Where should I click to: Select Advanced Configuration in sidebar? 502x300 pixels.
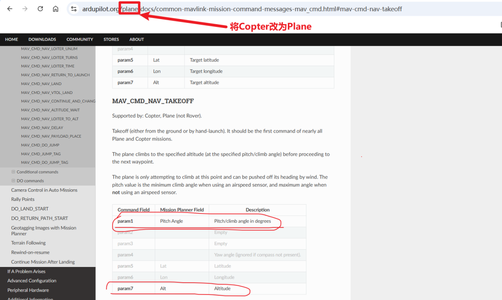coord(32,281)
